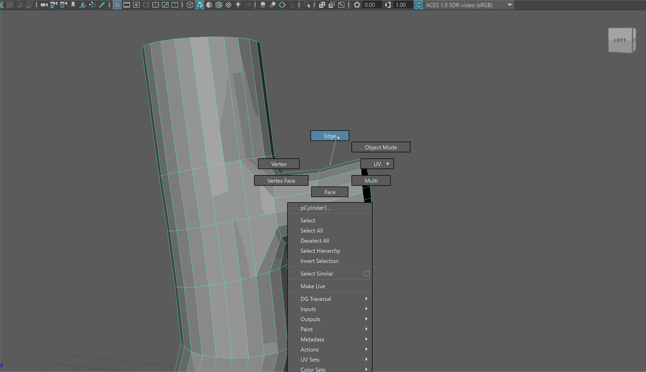
Task: Choose Edge in the marking menu
Action: coord(329,136)
